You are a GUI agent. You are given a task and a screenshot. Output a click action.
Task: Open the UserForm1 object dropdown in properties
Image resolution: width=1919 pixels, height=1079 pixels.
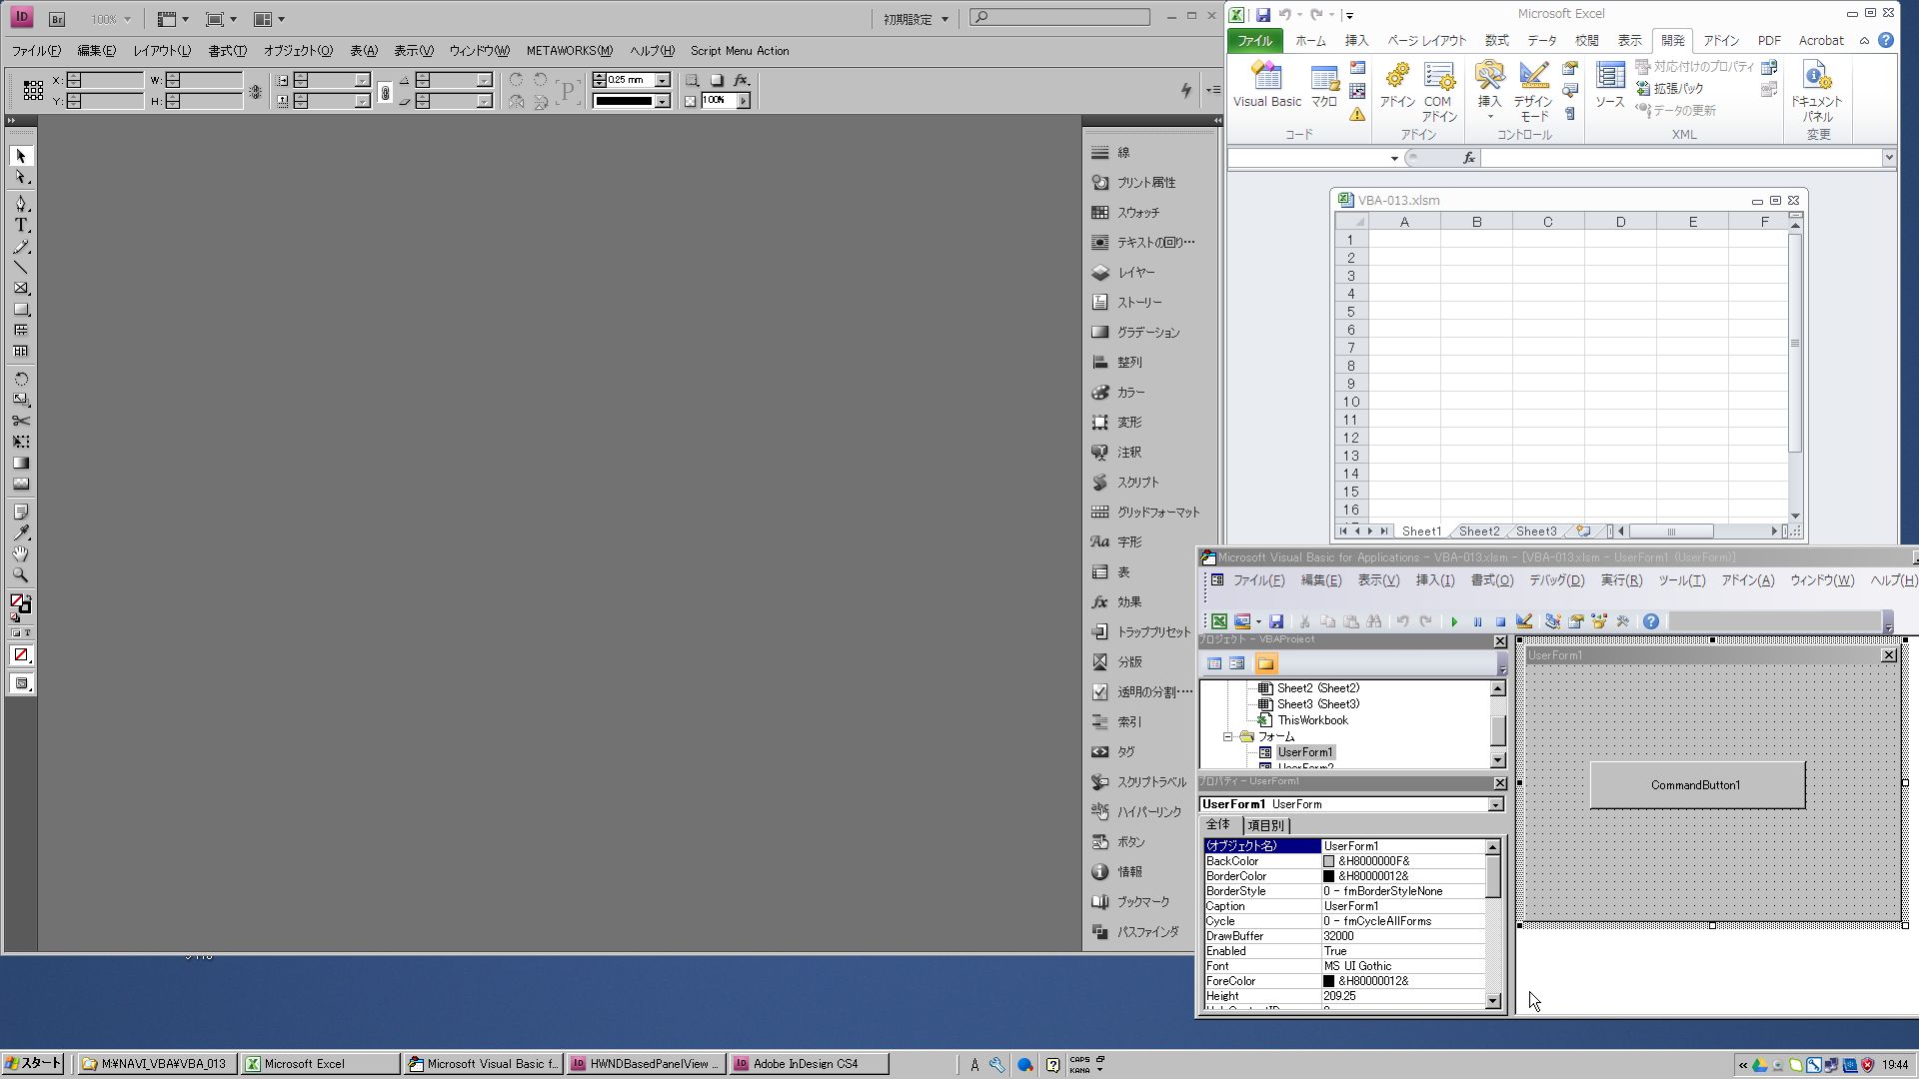(1495, 805)
